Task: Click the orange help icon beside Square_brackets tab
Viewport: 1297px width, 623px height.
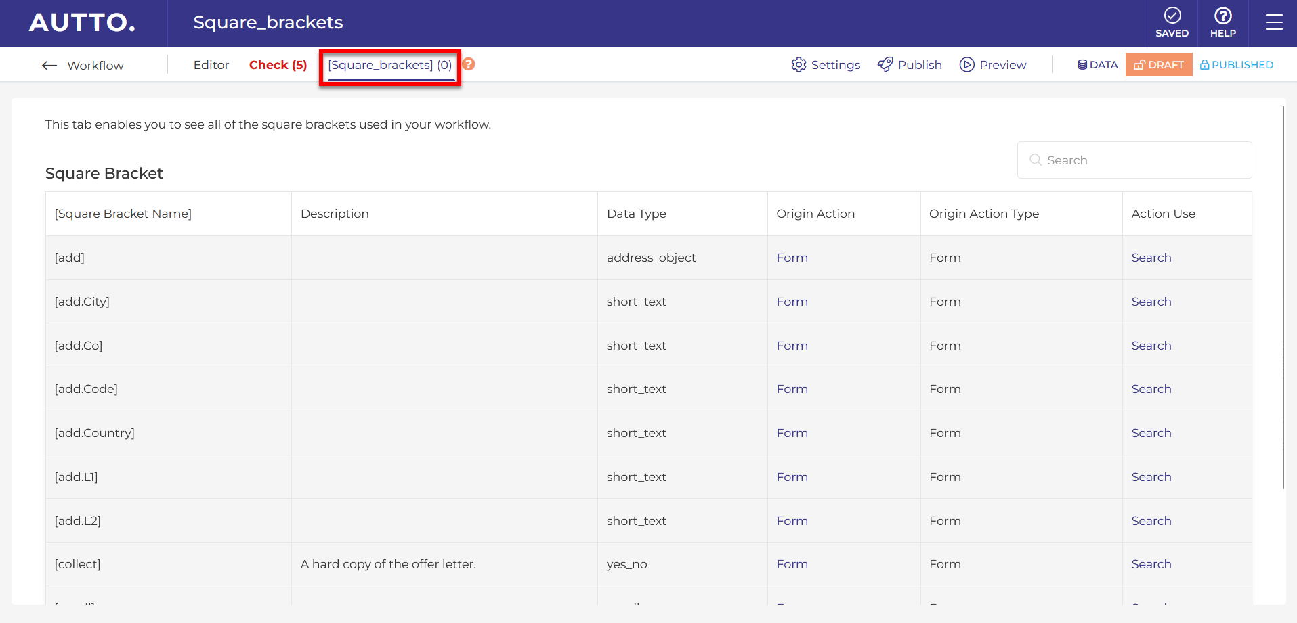Action: click(469, 64)
